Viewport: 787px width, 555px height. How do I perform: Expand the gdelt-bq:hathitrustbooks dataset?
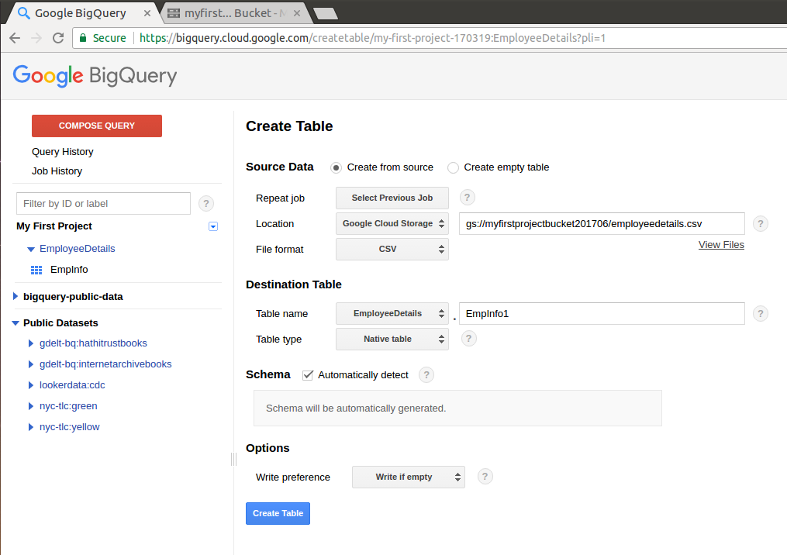click(30, 343)
